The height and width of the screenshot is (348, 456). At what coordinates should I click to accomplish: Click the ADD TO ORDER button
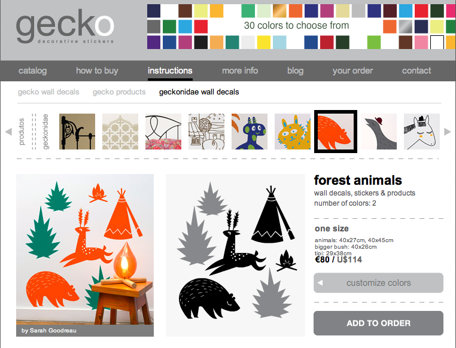point(378,323)
